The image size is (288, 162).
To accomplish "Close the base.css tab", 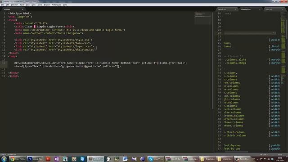I will point(283,9).
